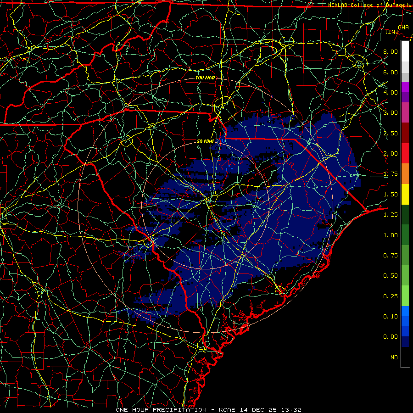Image resolution: width=413 pixels, height=413 pixels.
Task: Click the ND legend label
Action: [x=394, y=357]
